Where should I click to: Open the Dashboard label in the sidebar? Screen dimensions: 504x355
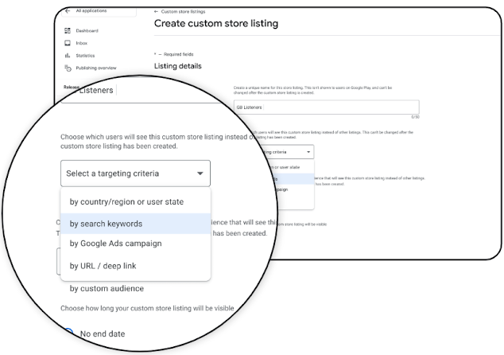87,30
